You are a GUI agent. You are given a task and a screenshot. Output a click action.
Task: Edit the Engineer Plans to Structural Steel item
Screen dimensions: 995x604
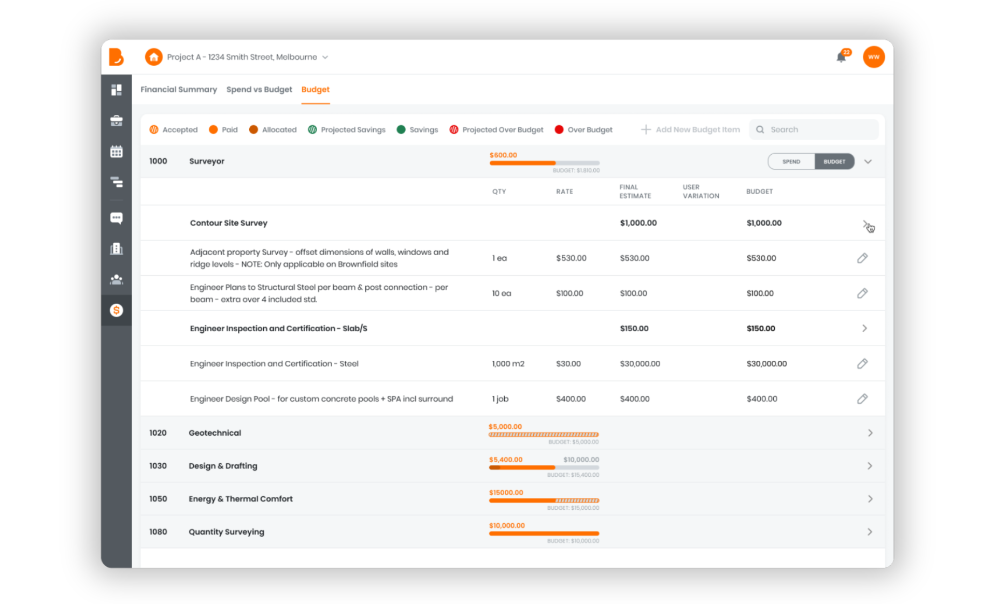tap(862, 293)
